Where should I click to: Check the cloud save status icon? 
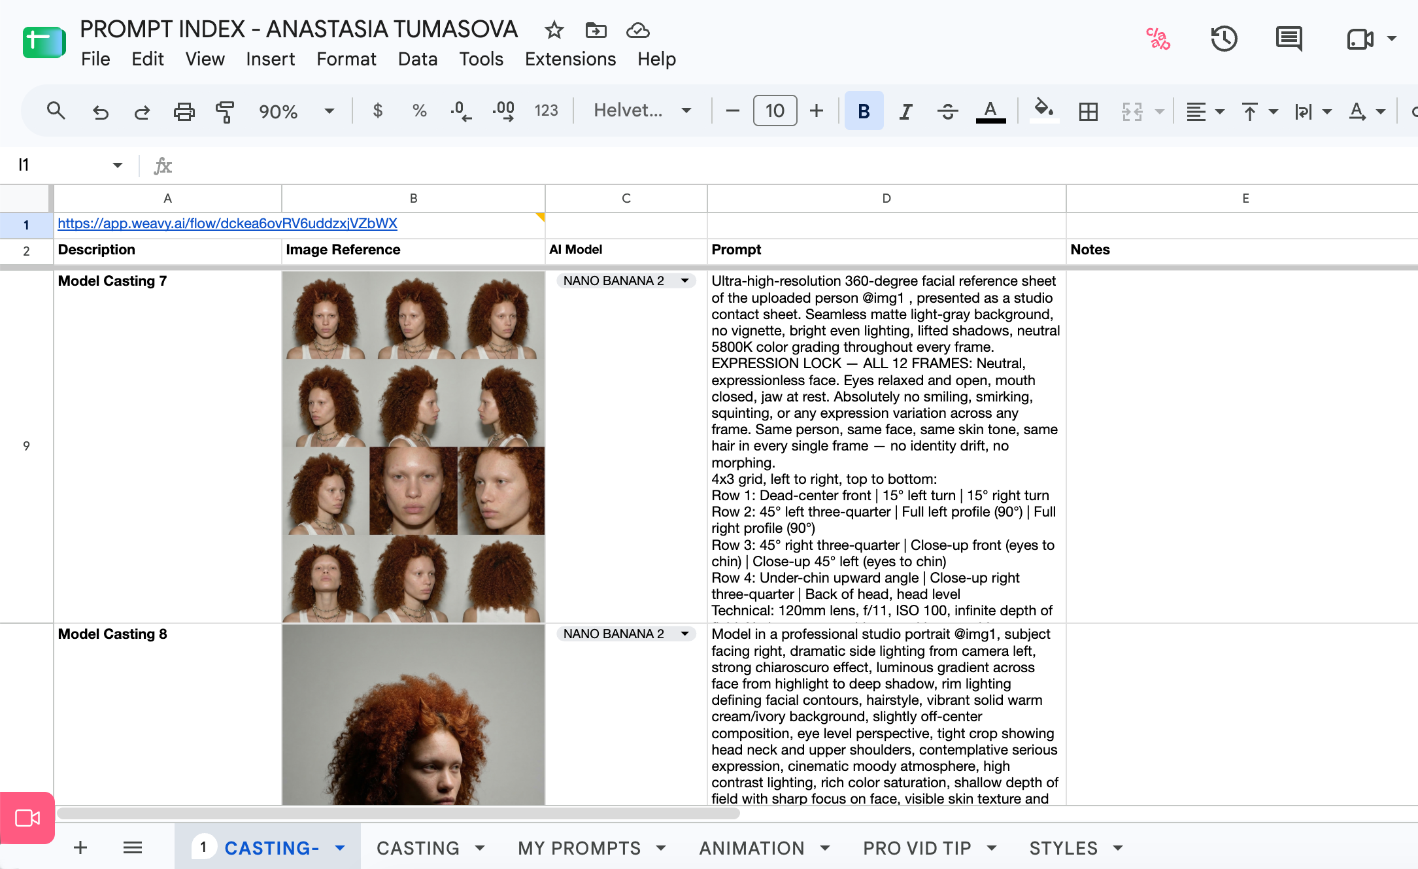637,30
